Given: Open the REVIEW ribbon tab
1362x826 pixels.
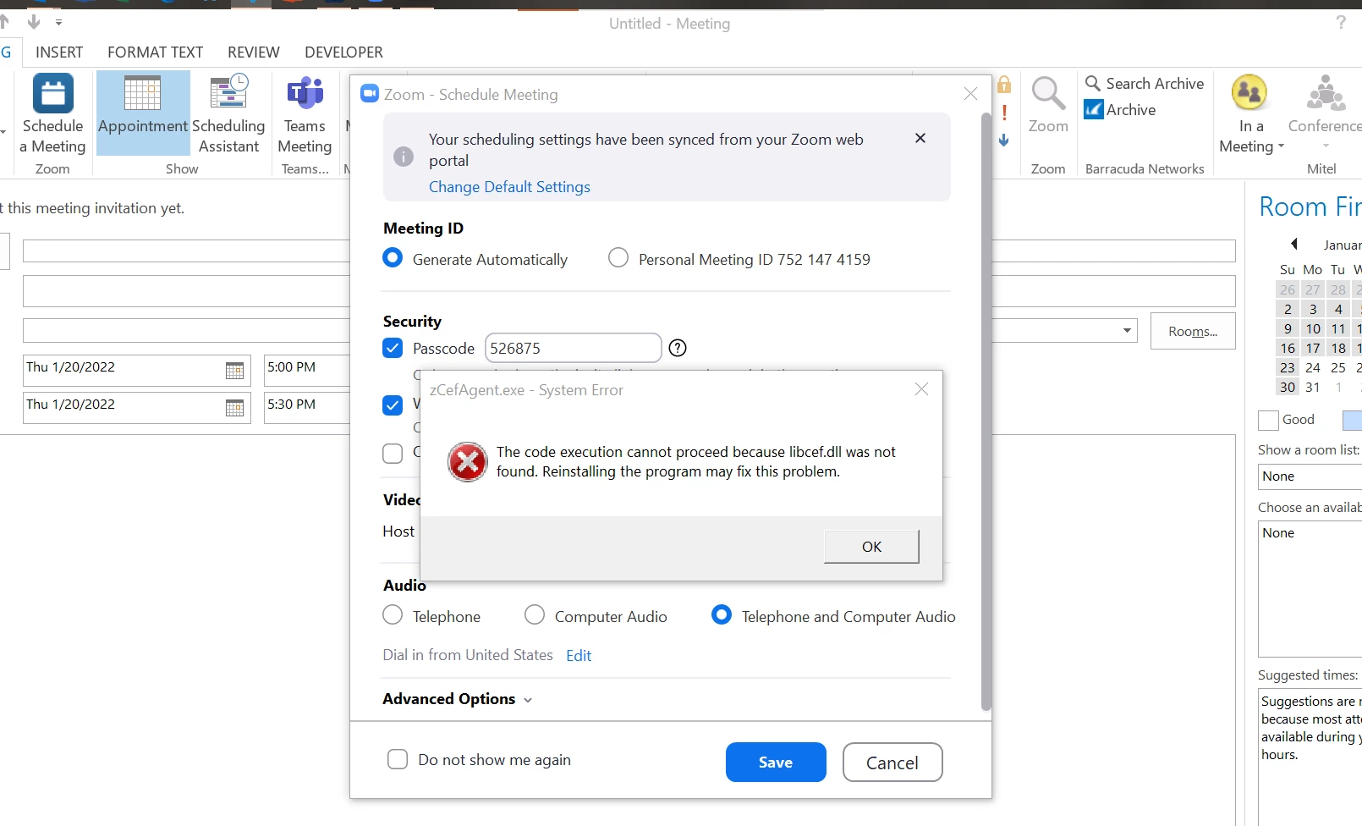Looking at the screenshot, I should [253, 52].
